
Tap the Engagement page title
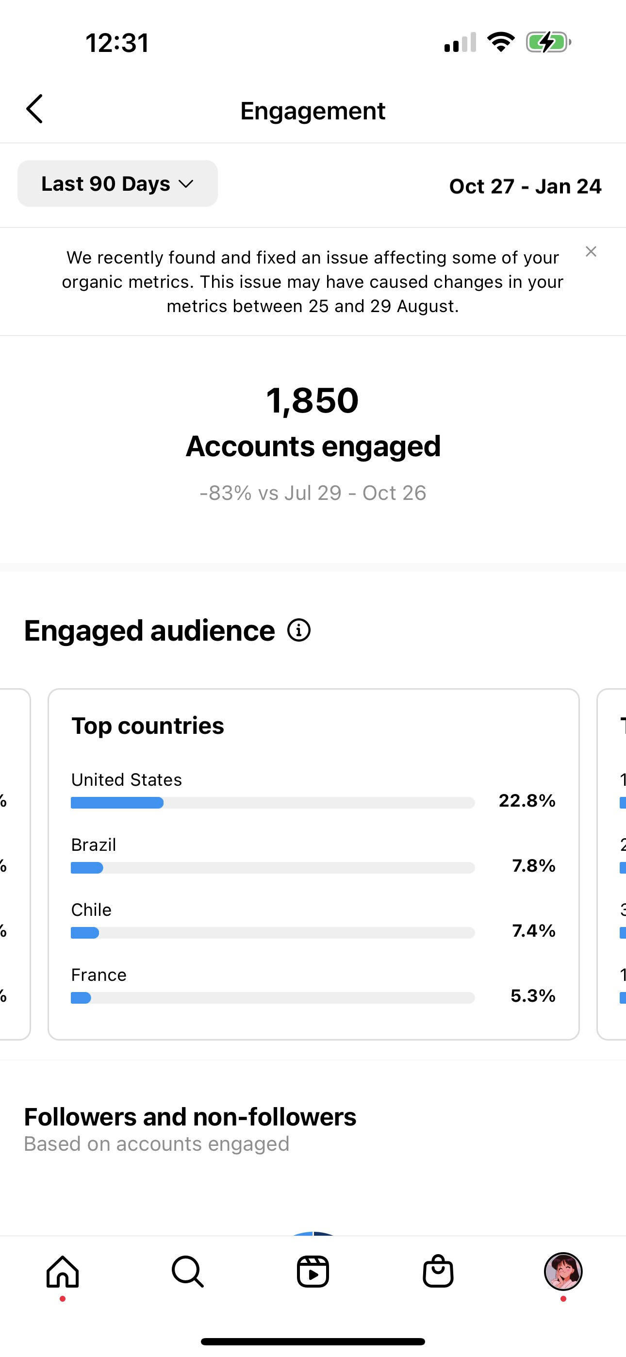313,111
